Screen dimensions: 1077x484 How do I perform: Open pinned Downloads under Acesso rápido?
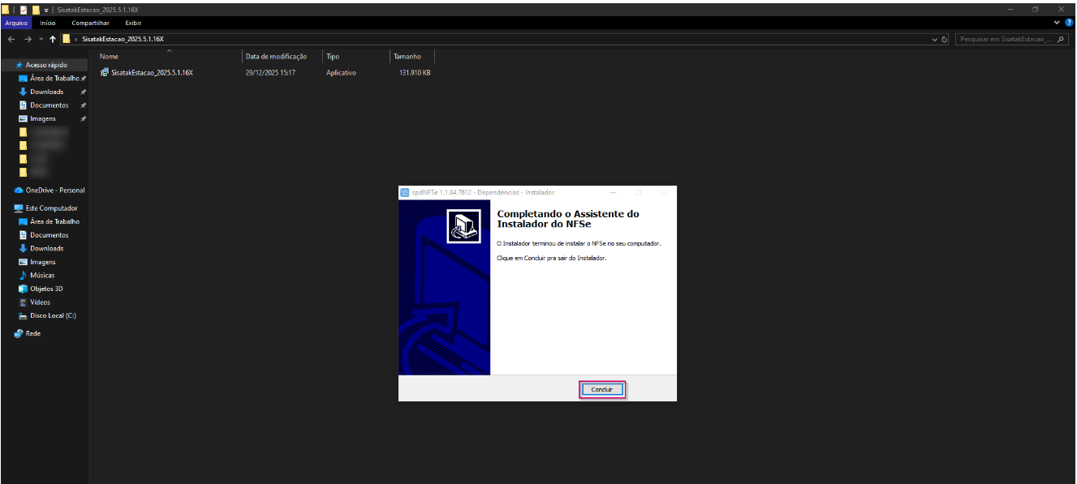point(46,92)
